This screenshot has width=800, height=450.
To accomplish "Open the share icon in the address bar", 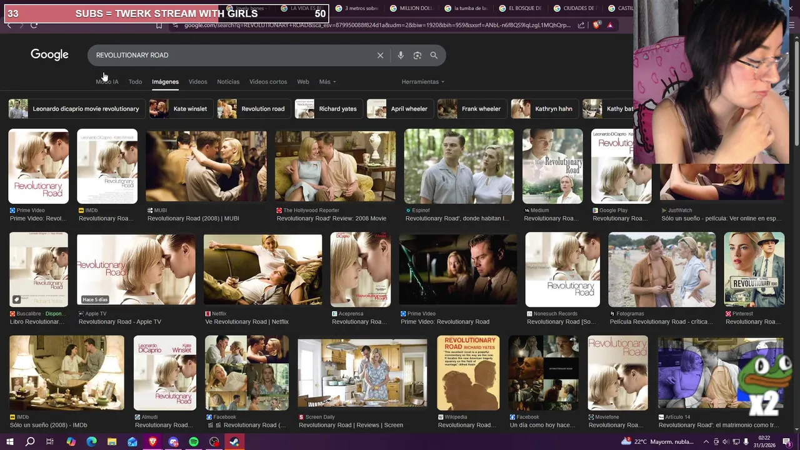I will (x=581, y=25).
